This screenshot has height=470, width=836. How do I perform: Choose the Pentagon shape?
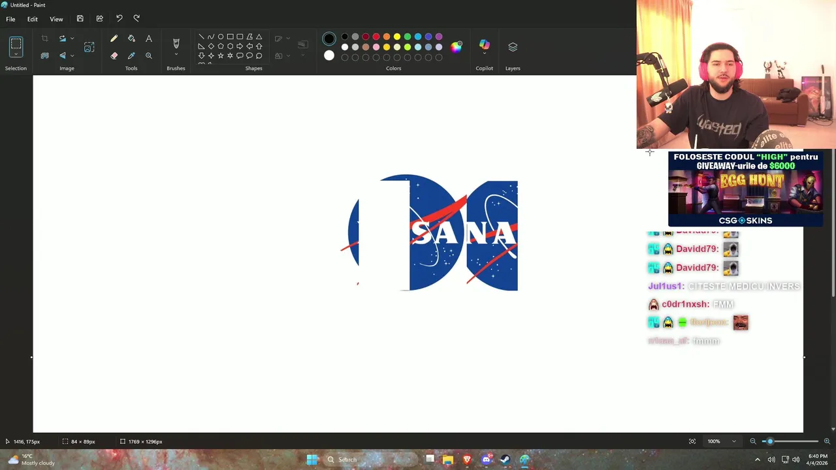click(221, 46)
